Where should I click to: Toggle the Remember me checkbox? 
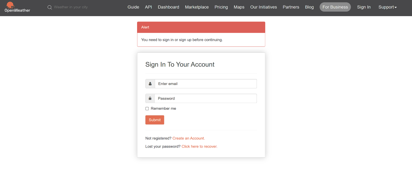click(147, 109)
